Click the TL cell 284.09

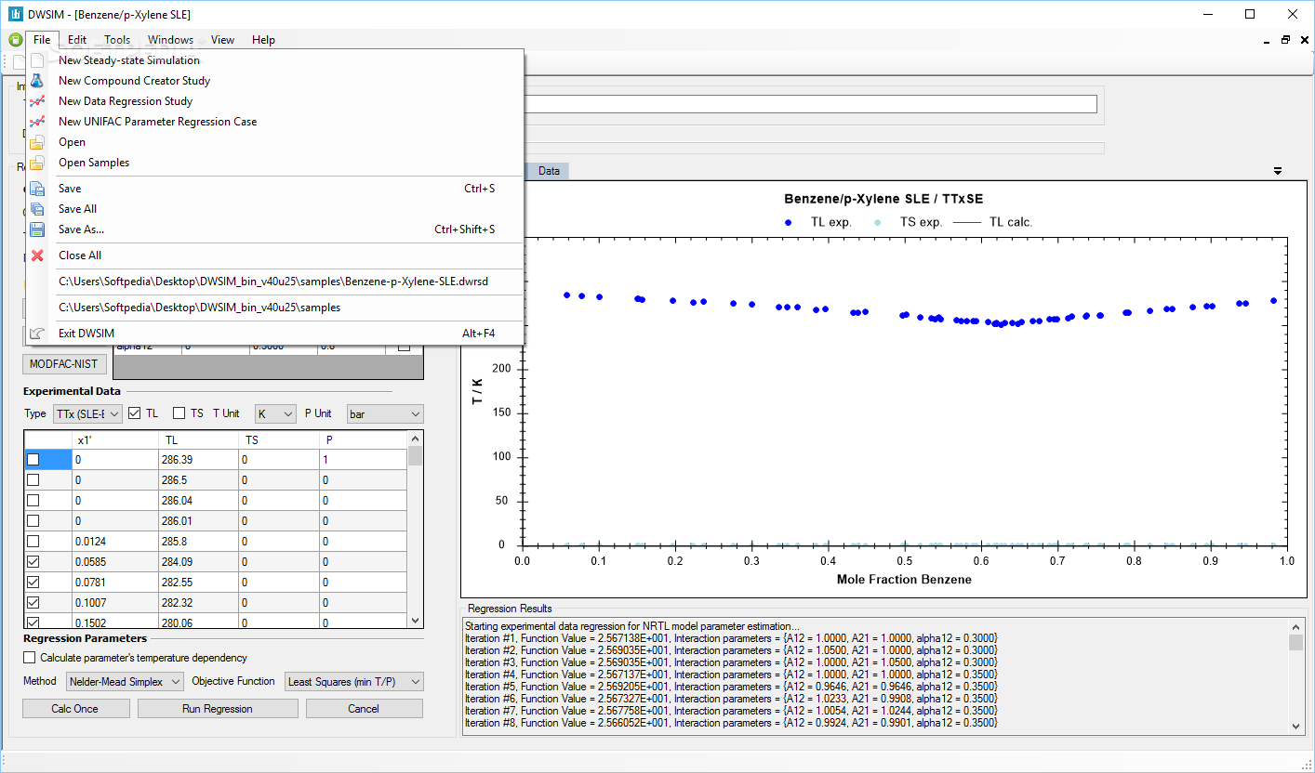(x=199, y=562)
